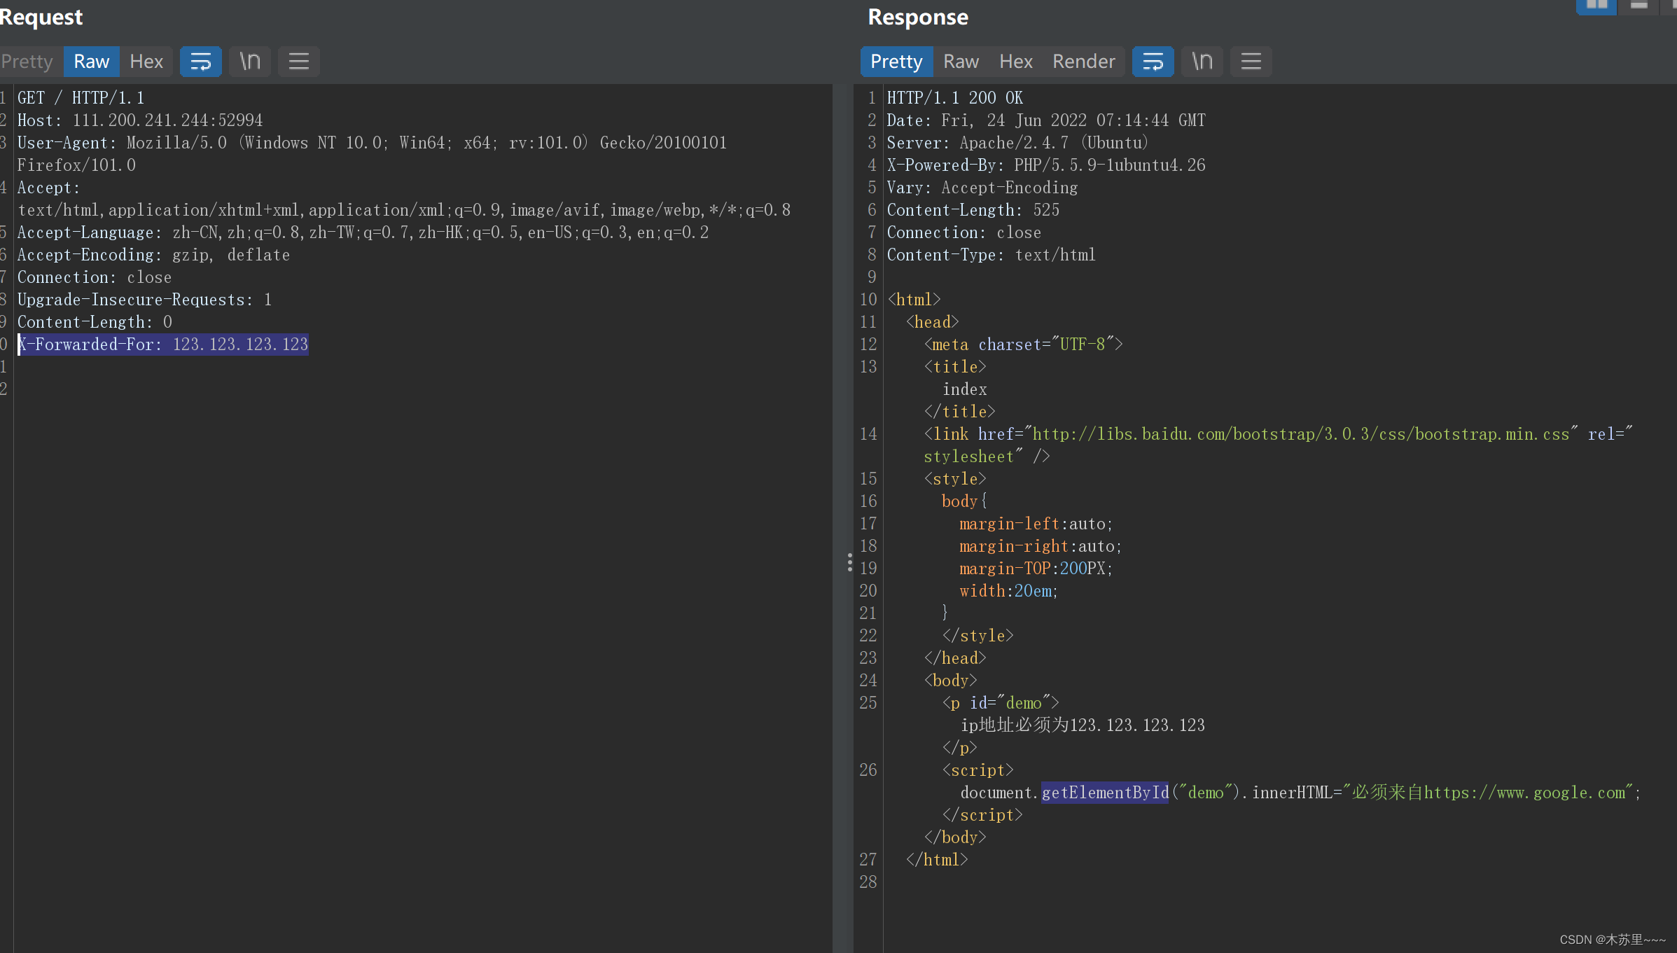Click the Host header line in request
The image size is (1677, 953).
tap(140, 120)
